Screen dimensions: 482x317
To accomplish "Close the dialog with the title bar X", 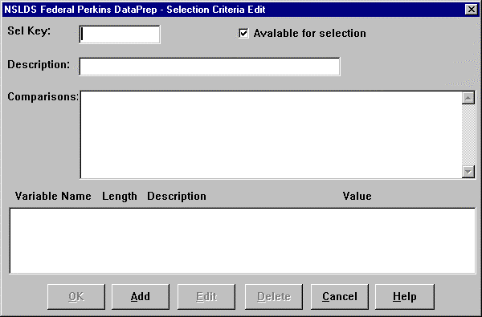I will (x=472, y=10).
